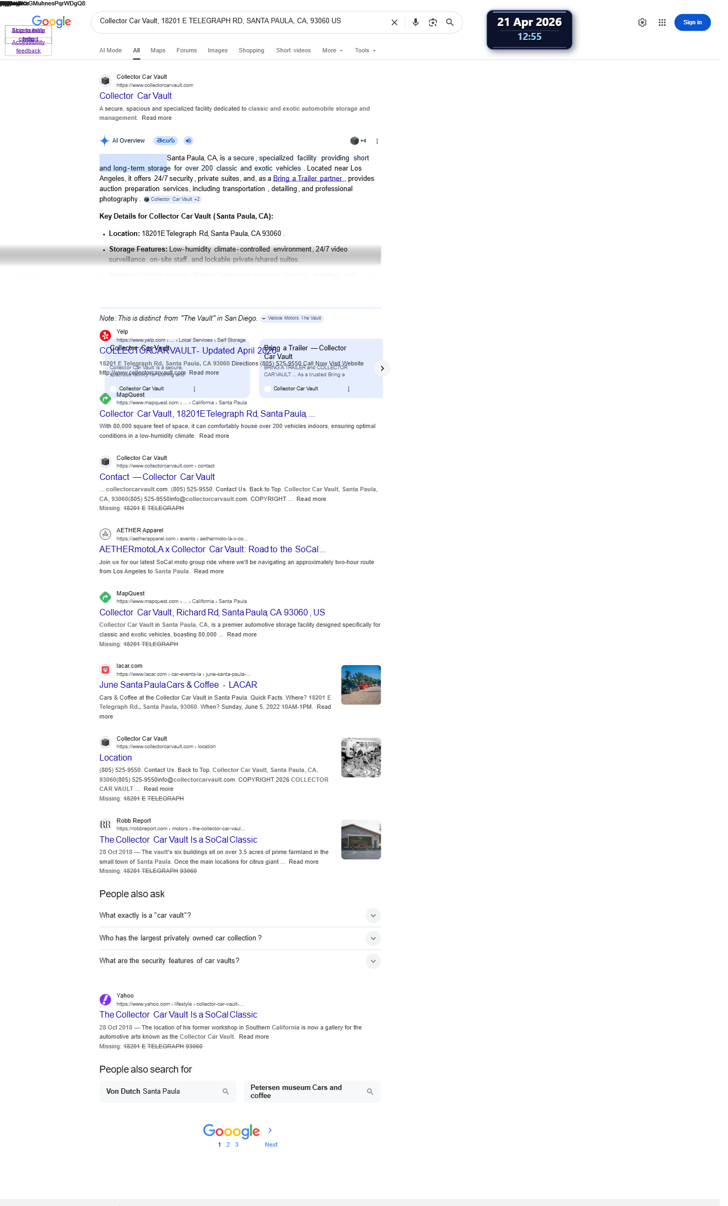Switch to Short videos tab
Image resolution: width=728 pixels, height=1206 pixels.
(x=293, y=51)
